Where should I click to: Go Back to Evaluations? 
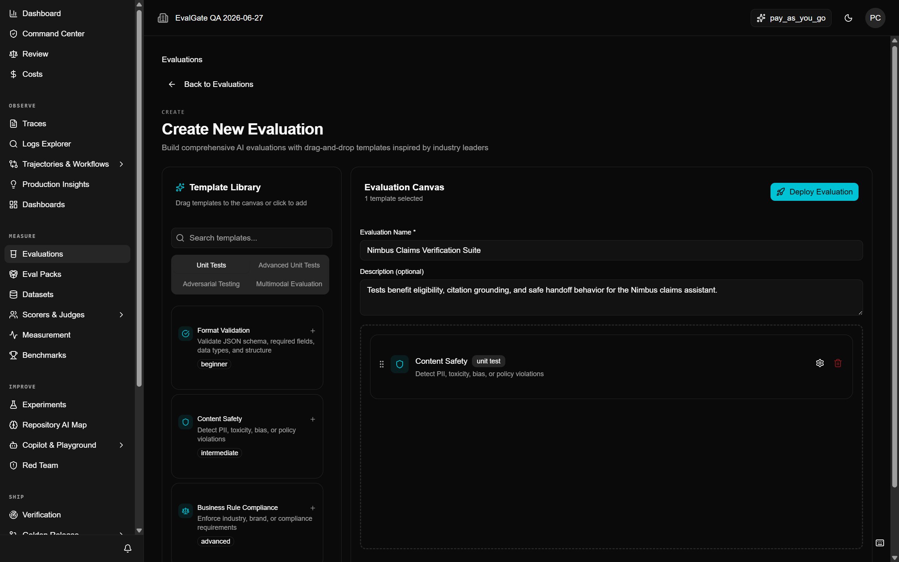pyautogui.click(x=211, y=84)
